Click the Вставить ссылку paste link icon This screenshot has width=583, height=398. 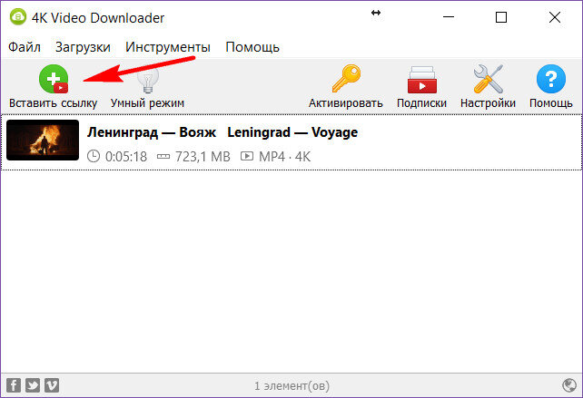[54, 79]
